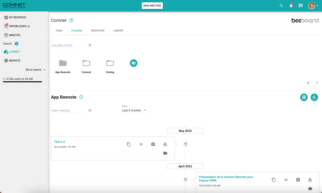Open the search icon in the top bar

point(281,6)
